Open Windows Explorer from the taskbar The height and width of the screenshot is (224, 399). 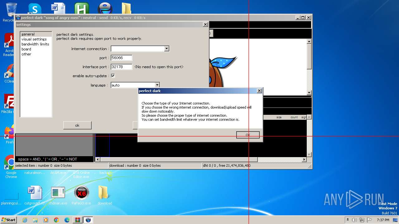point(35,220)
